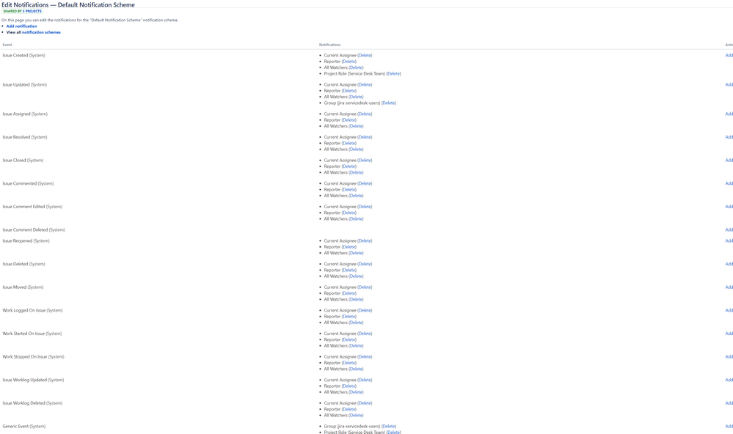Delete All Watchers from Issue Commented
Viewport: 733px width, 434px height.
[x=356, y=196]
